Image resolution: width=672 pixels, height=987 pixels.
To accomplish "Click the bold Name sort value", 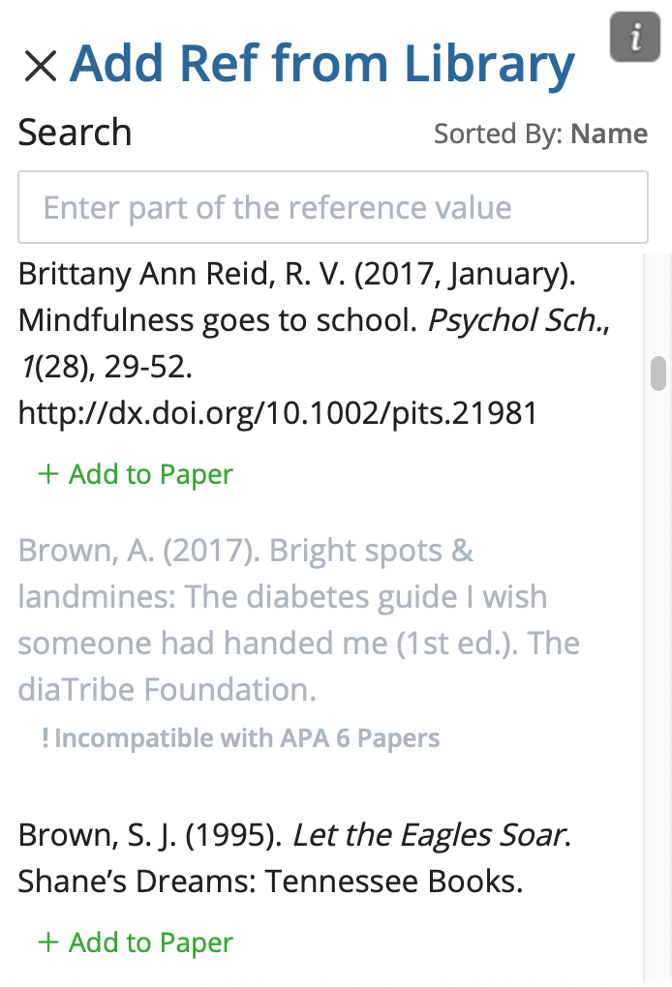I will (x=609, y=134).
